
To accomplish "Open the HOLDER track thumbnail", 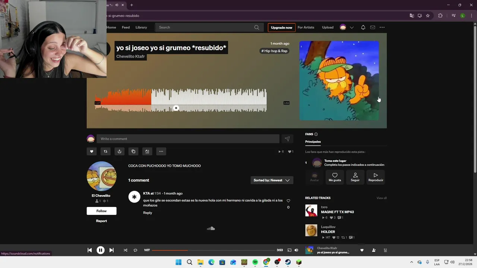I will 311,230.
